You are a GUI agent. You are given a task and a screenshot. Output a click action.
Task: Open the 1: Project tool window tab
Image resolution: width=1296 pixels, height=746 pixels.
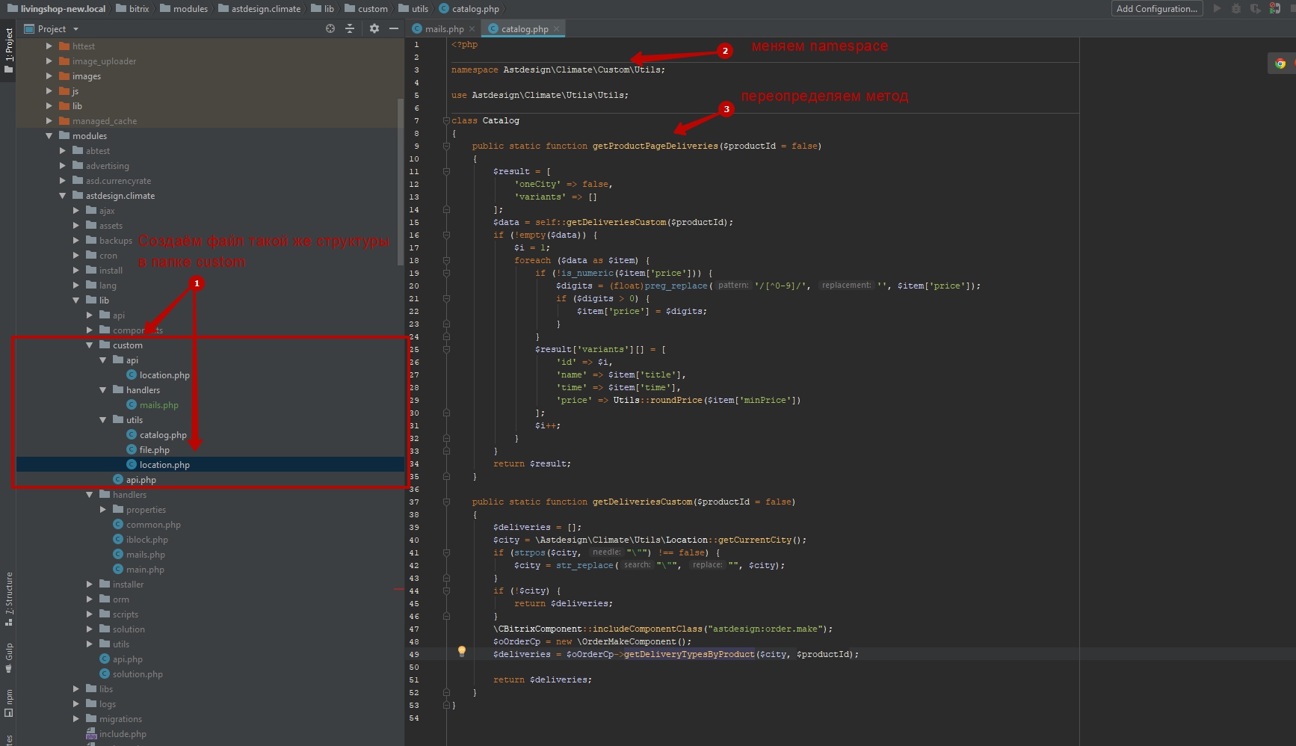[8, 51]
